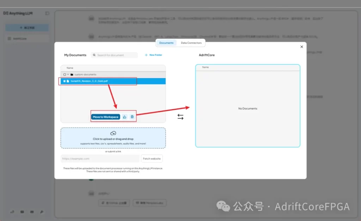Click the custom-documents folder icon
This screenshot has width=361, height=221.
(x=72, y=75)
